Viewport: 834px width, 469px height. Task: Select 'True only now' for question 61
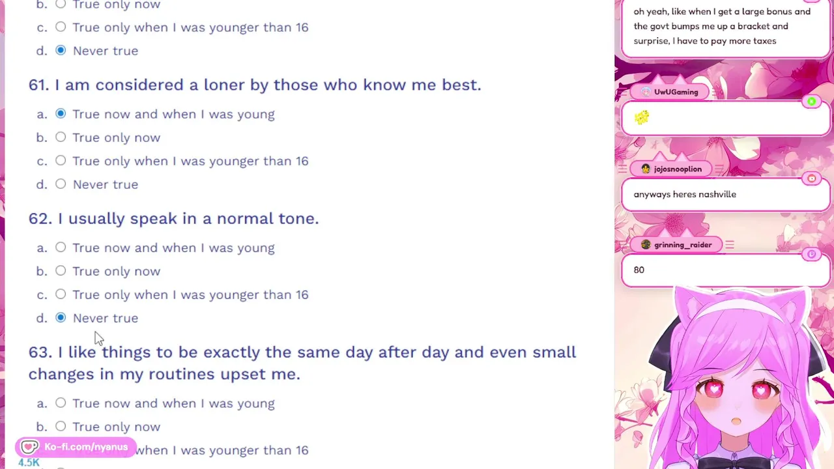(x=61, y=137)
